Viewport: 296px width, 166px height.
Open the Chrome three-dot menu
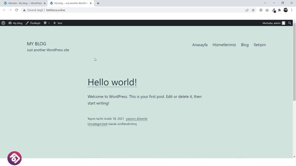coord(292,10)
